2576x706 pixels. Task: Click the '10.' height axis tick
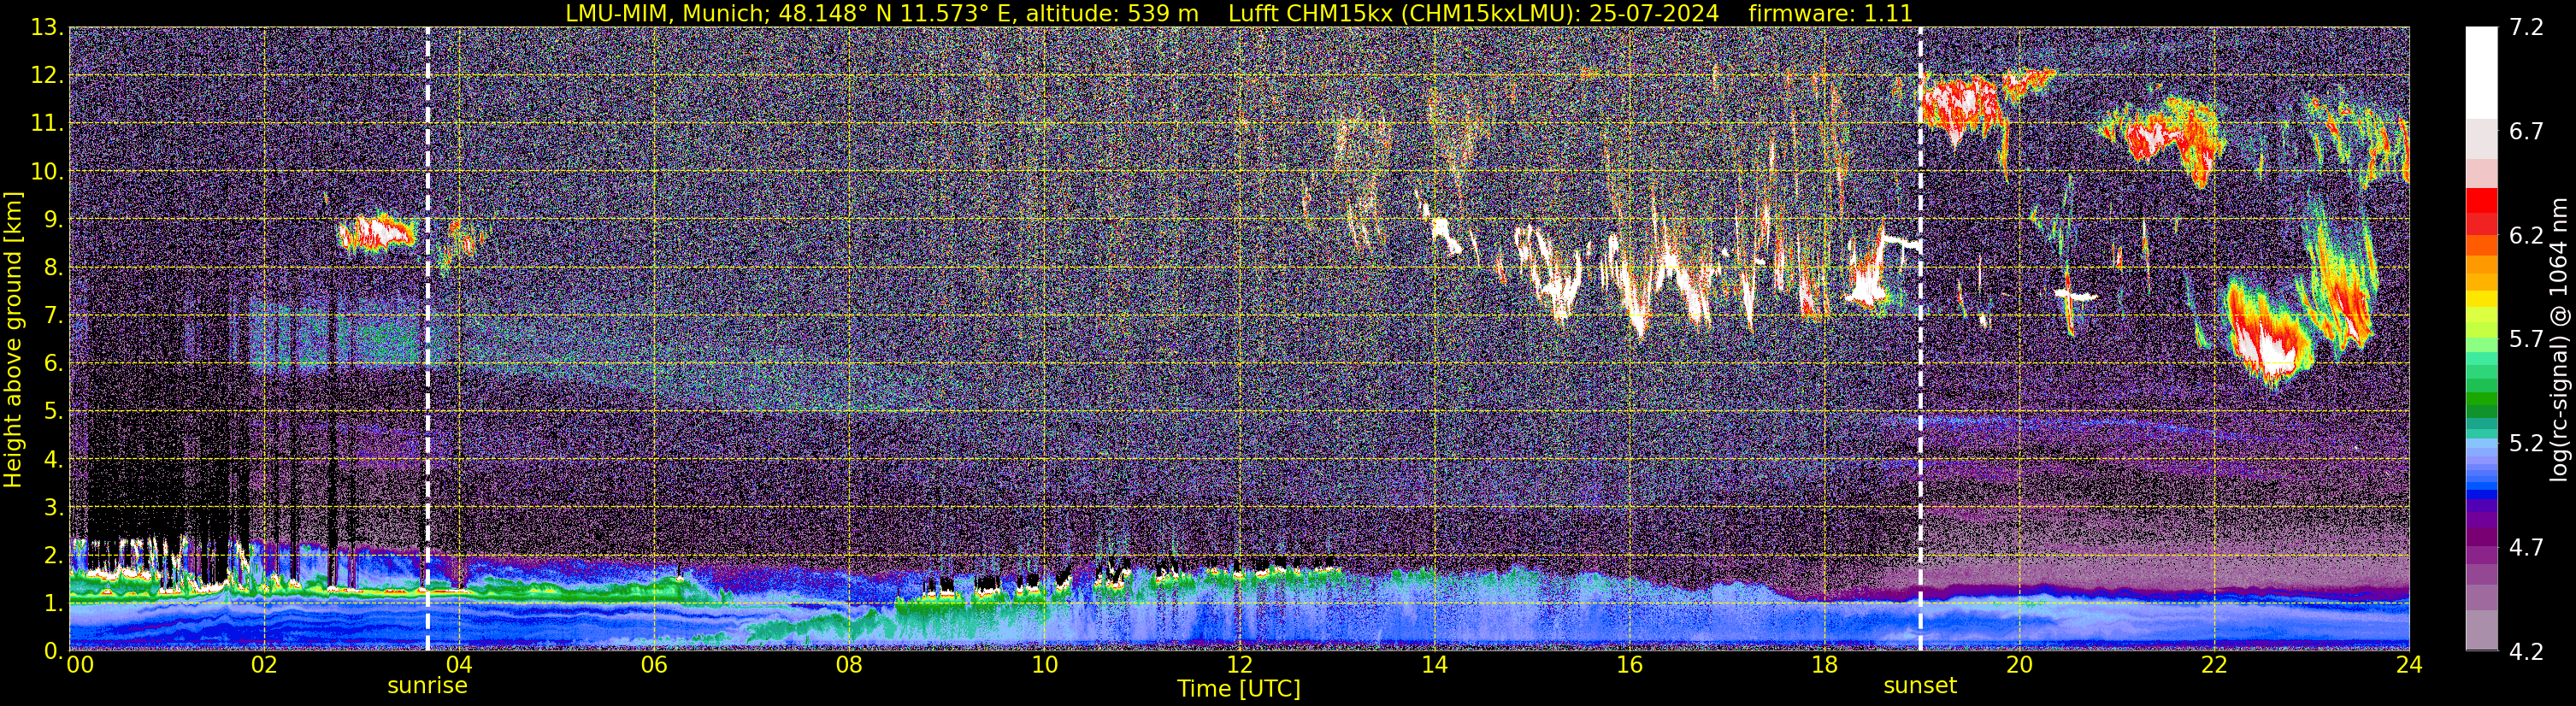[47, 172]
